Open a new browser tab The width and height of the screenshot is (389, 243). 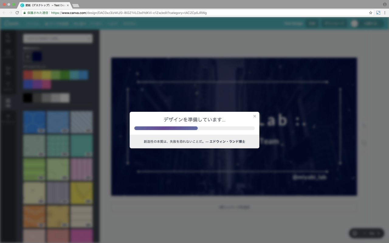pyautogui.click(x=76, y=5)
